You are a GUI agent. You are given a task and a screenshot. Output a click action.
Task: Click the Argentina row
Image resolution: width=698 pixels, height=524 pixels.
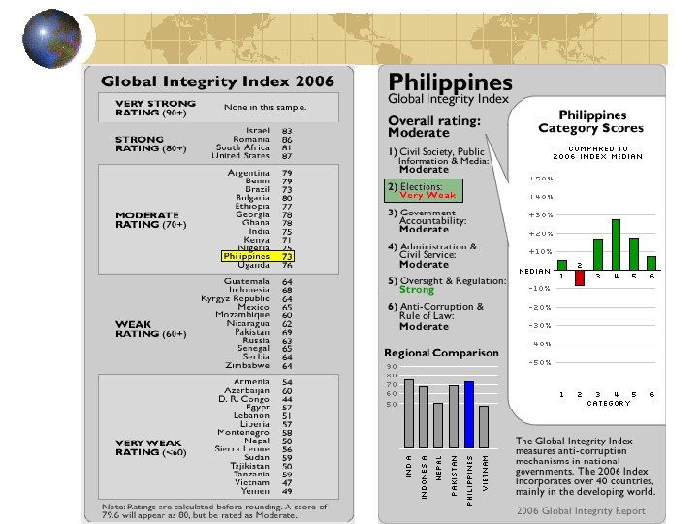tap(260, 173)
